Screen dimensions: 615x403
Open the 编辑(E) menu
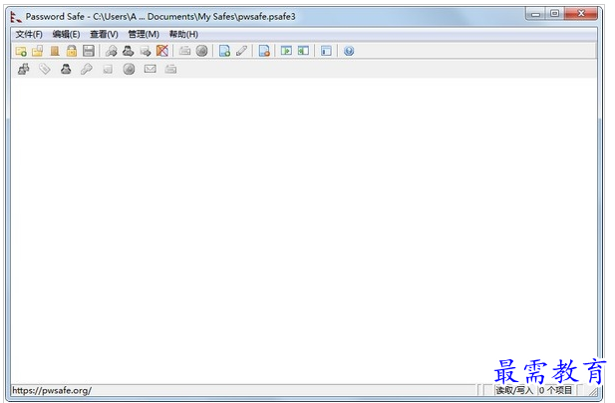[x=67, y=35]
